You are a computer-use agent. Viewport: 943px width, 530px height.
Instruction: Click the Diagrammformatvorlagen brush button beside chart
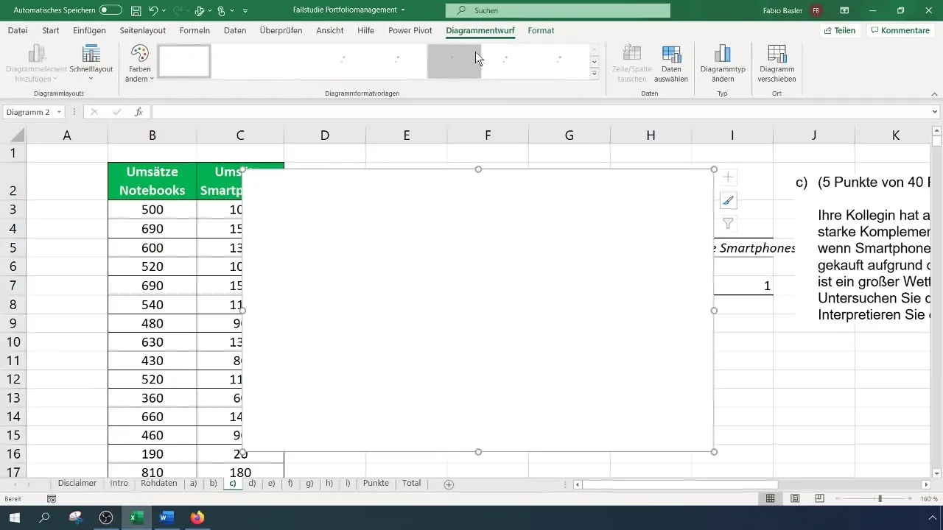coord(728,200)
